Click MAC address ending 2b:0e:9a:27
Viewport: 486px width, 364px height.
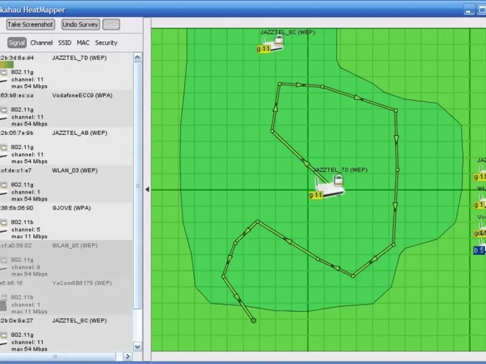pyautogui.click(x=17, y=320)
